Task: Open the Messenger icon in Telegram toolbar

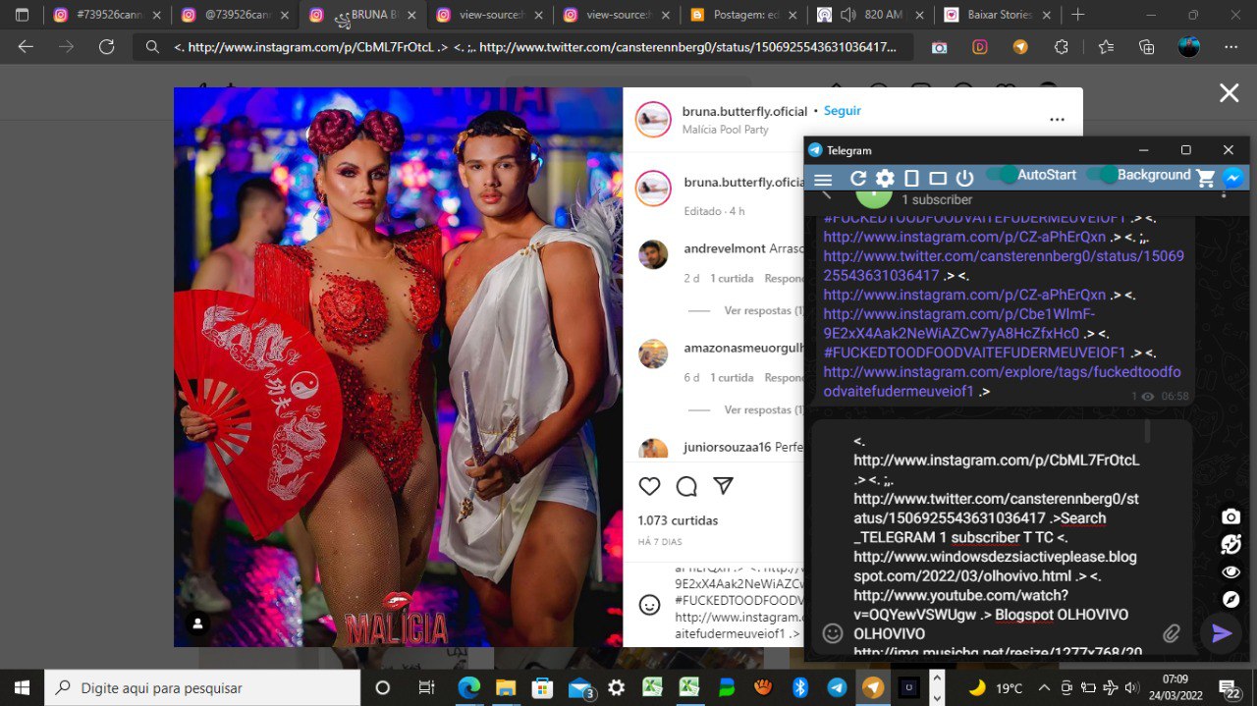Action: coord(1233,178)
